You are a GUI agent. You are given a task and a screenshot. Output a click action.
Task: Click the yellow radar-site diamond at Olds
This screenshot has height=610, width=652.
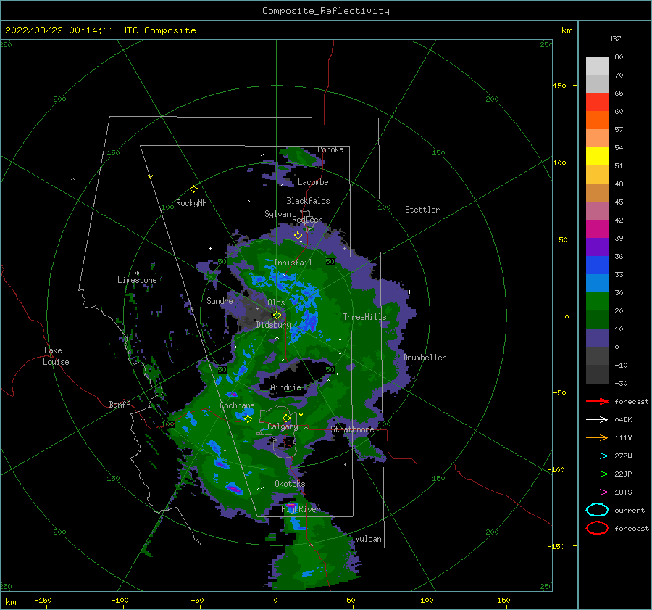coord(277,316)
